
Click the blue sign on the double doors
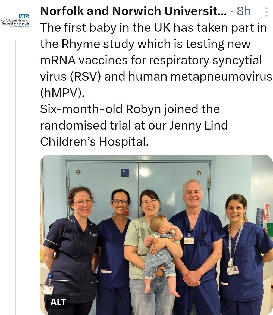[125, 173]
